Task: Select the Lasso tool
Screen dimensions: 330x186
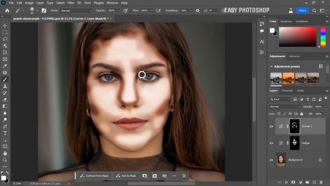Action: (x=5, y=39)
